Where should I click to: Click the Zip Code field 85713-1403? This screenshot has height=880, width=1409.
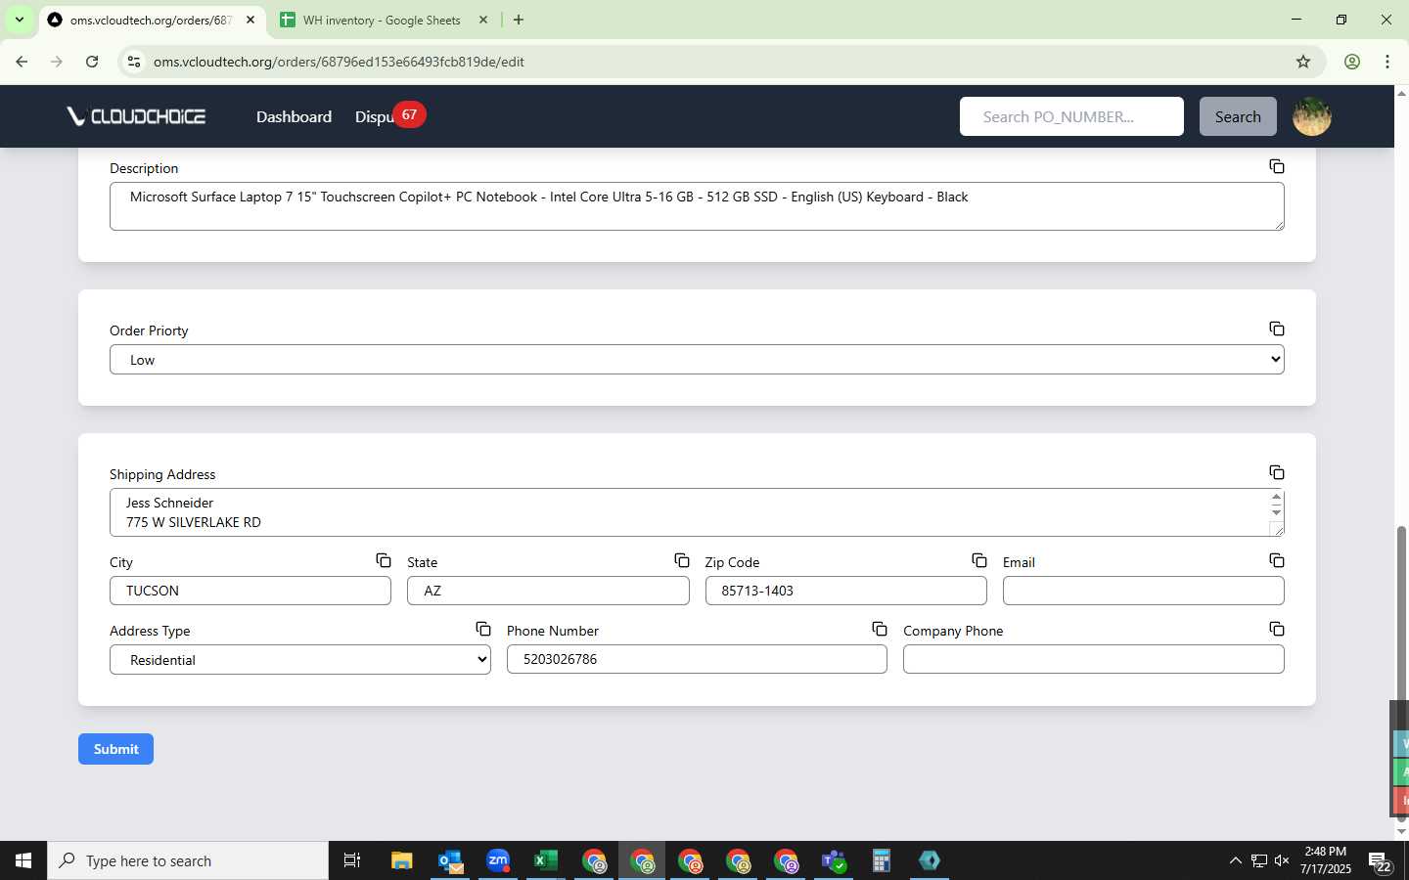(846, 591)
